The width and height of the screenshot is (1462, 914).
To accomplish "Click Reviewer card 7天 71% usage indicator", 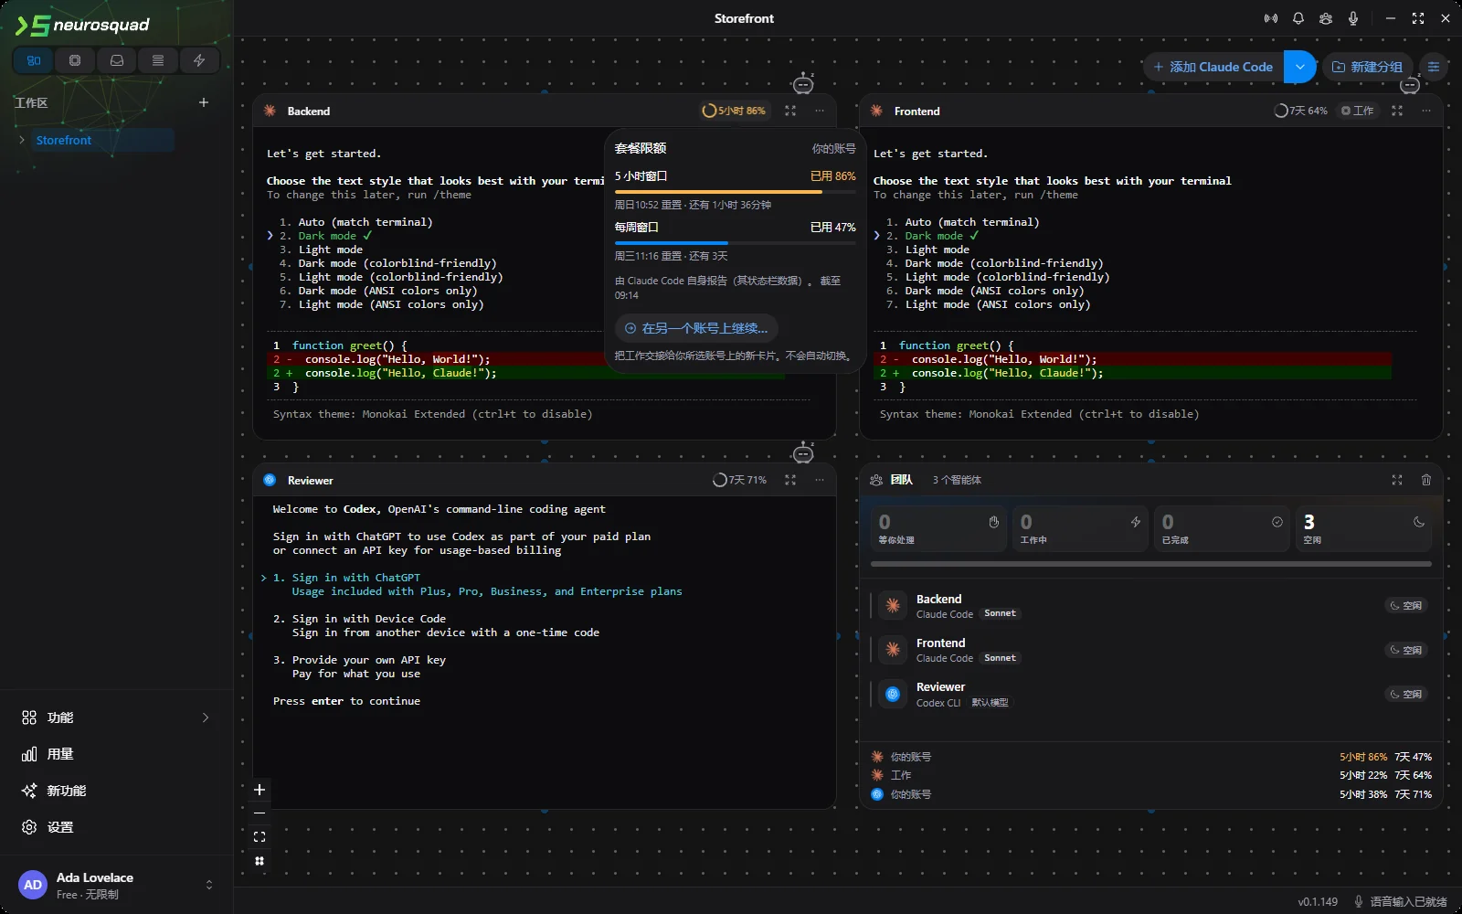I will [739, 480].
